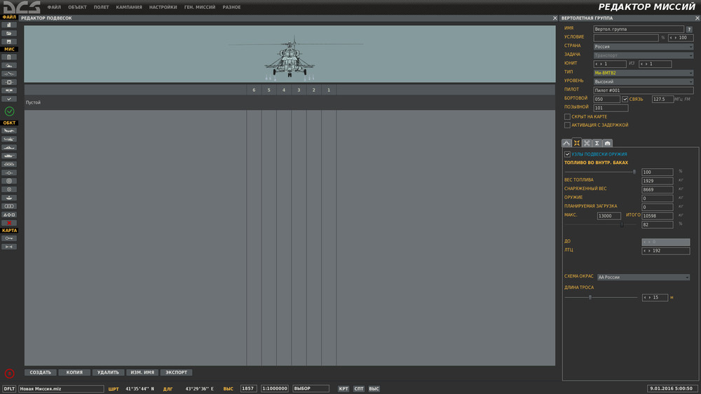Switch to the payload tab icon

coord(577,143)
